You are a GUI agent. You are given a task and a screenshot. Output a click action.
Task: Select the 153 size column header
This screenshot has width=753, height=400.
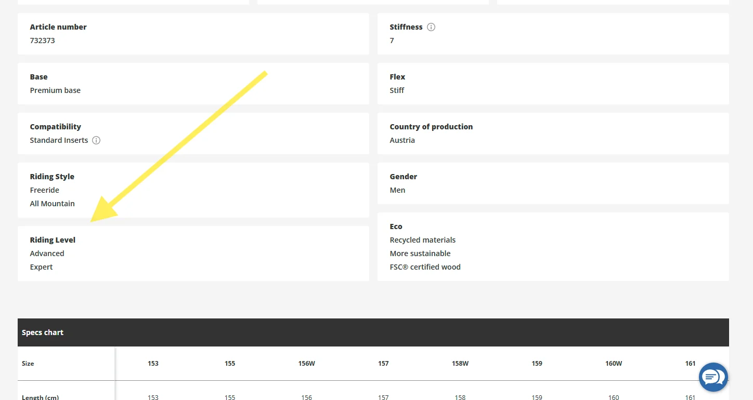[x=153, y=364]
